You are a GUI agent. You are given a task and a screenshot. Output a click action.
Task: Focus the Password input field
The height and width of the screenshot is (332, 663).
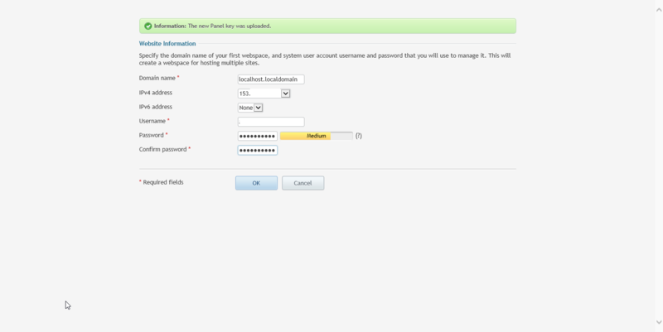258,136
